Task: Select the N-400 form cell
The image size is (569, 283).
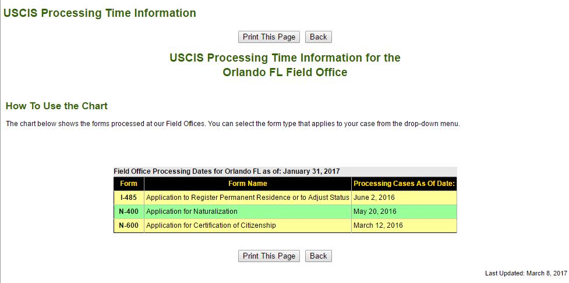Action: click(x=129, y=212)
